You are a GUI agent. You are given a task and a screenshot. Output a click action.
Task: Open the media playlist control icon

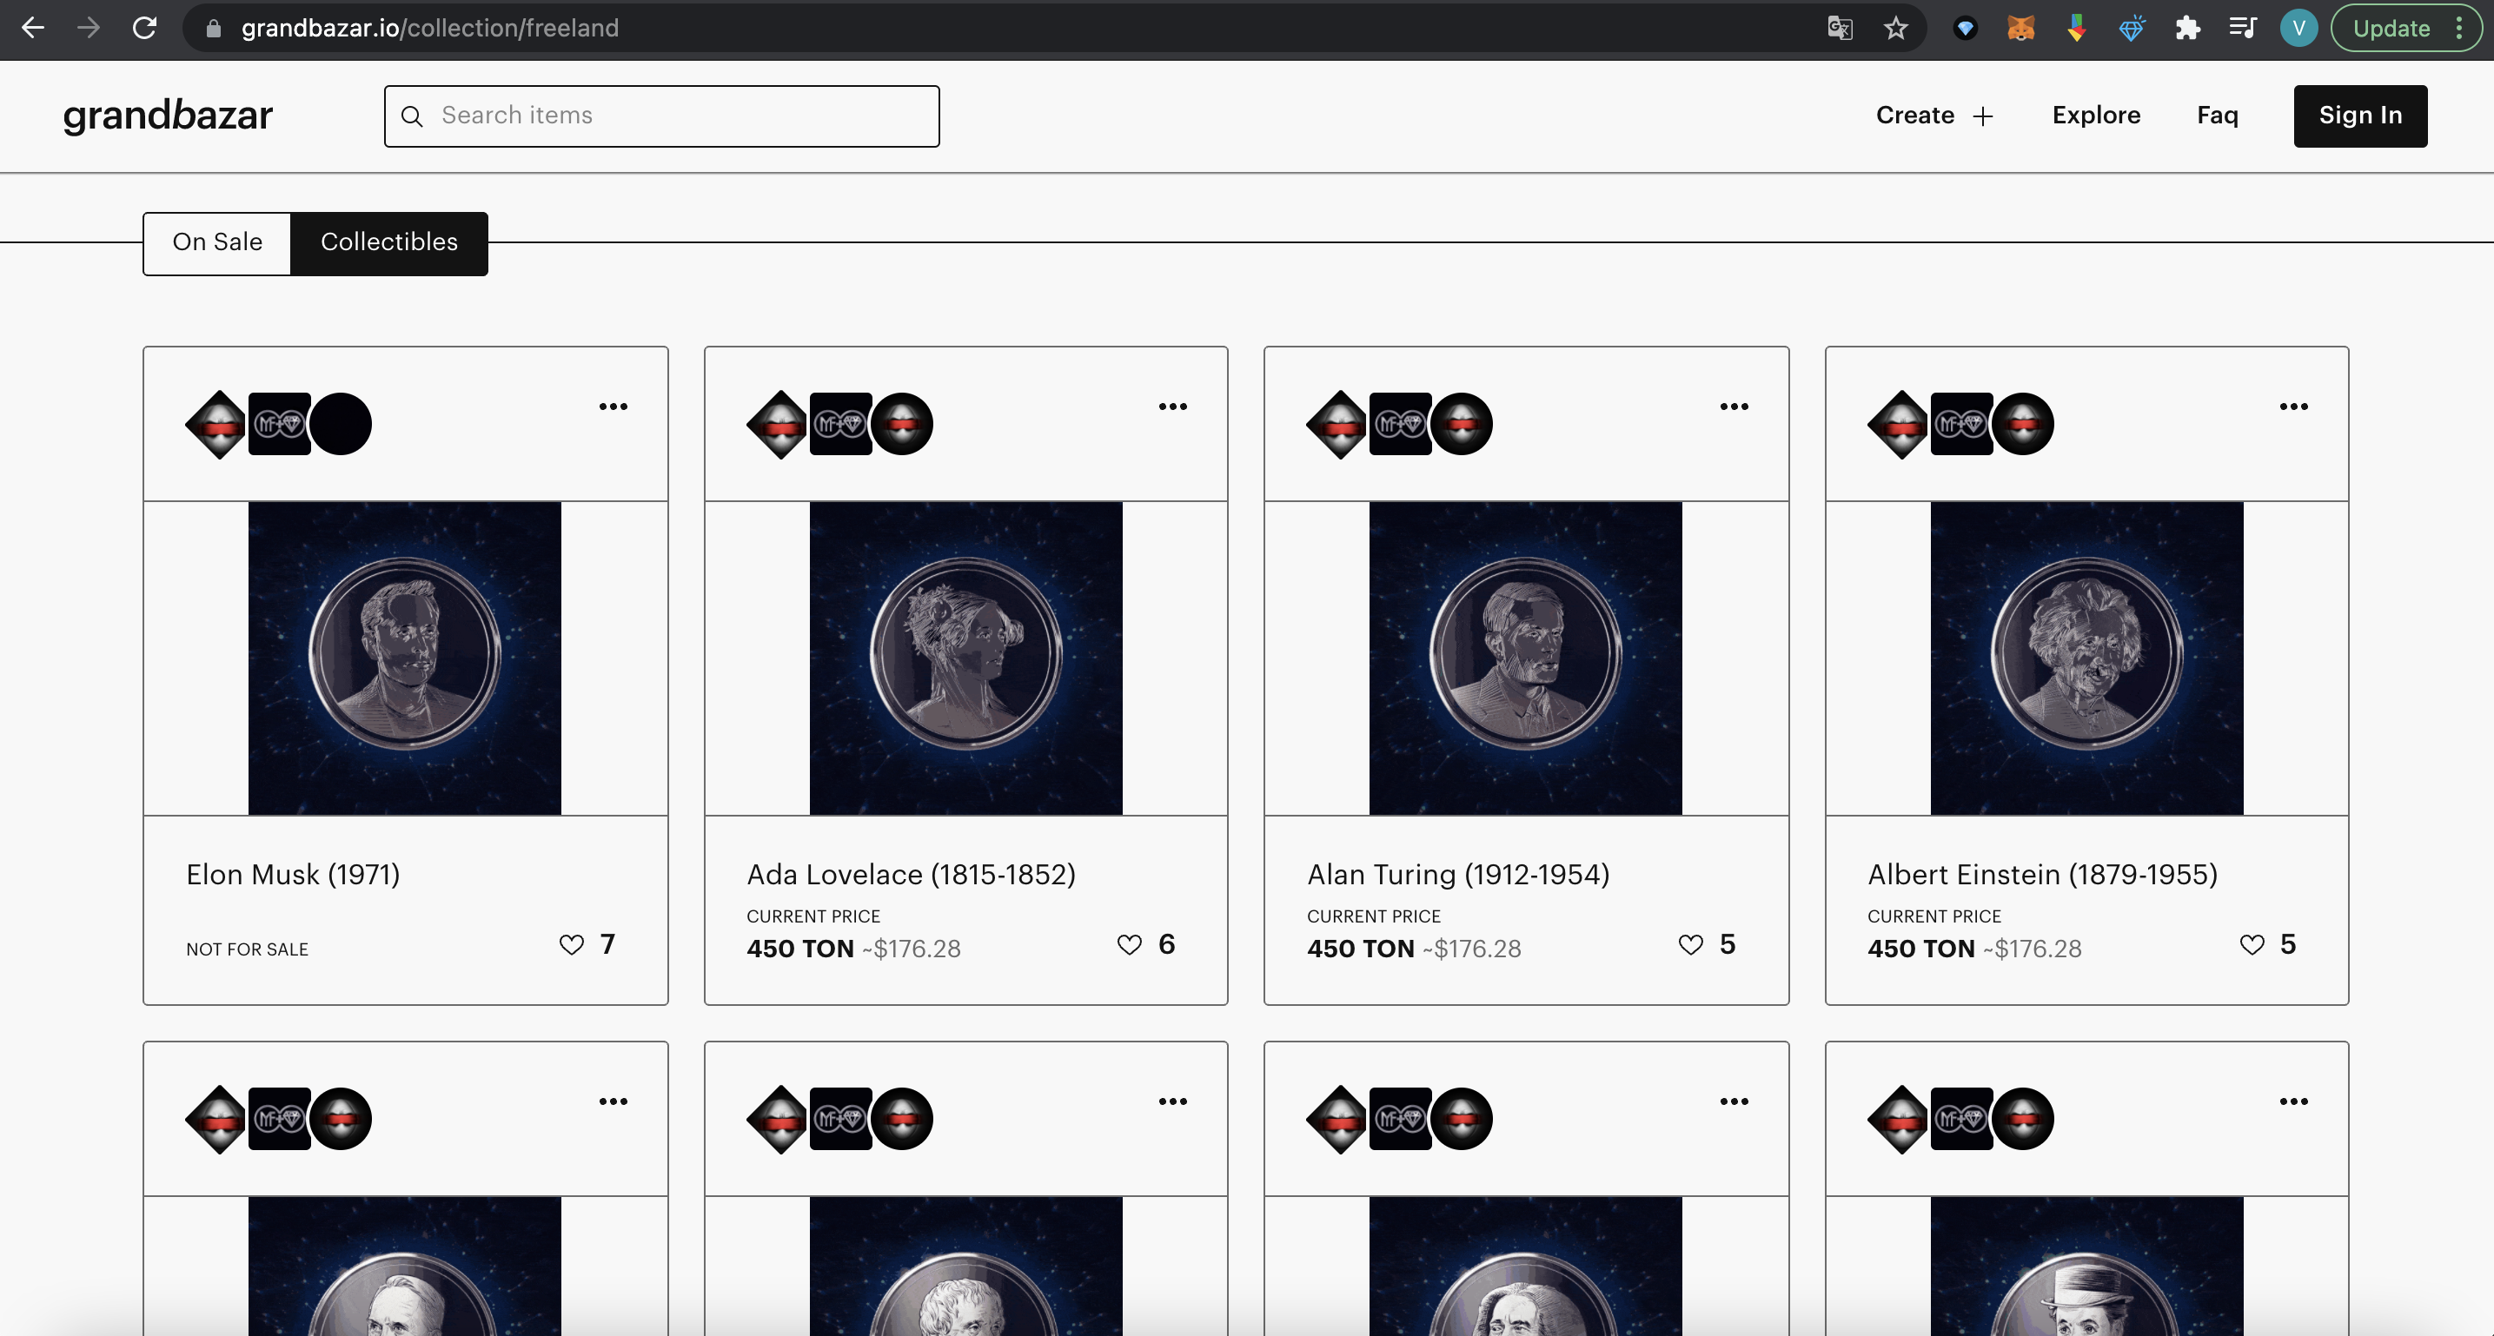tap(2242, 28)
